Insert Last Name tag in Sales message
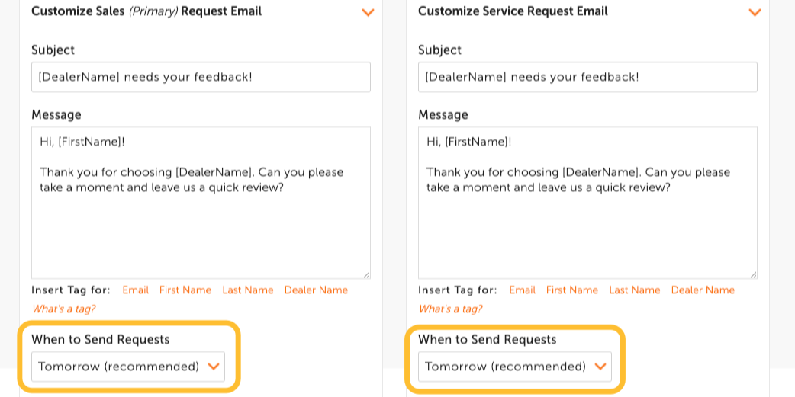 248,290
